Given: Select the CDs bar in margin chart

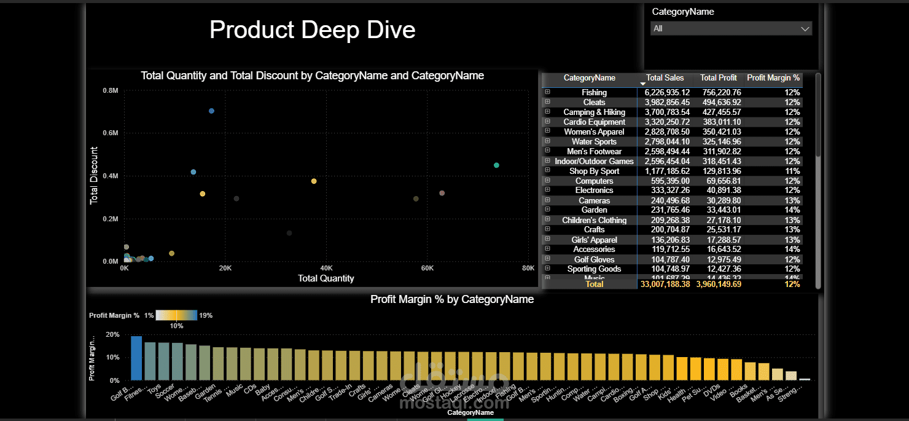Looking at the screenshot, I should (246, 364).
